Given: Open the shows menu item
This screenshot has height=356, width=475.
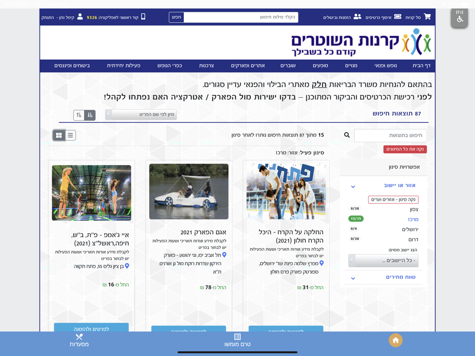Looking at the screenshot, I should [x=320, y=66].
